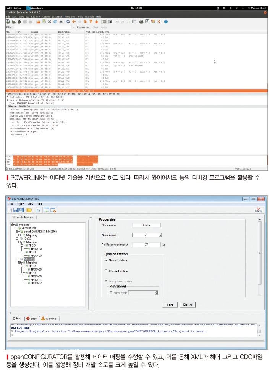Click Wireshark's save capture file icon
This screenshot has height=373, width=272.
click(44, 22)
